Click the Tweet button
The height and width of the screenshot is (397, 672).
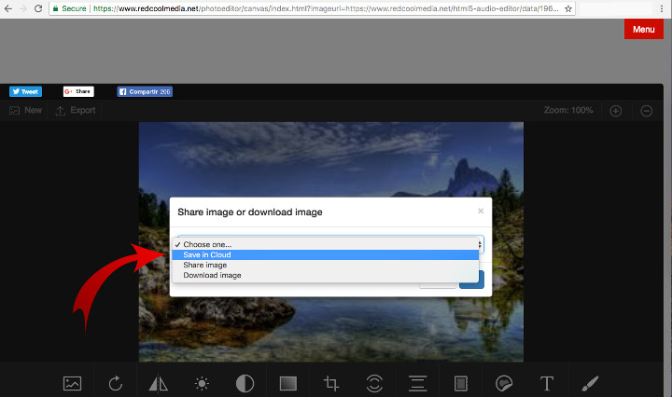26,91
